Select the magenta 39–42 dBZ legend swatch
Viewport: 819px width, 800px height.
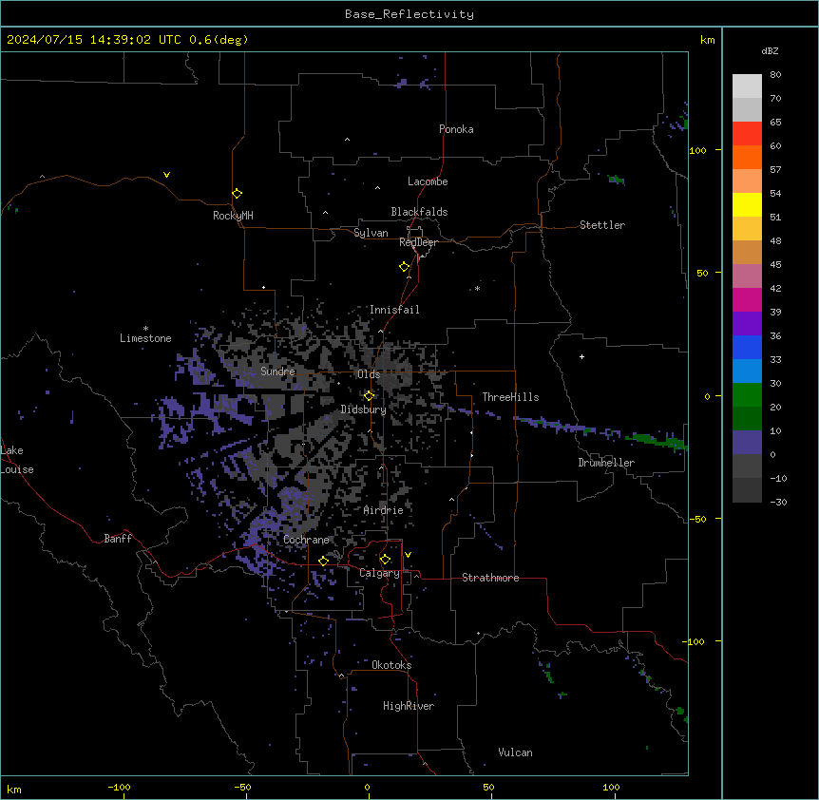[x=747, y=299]
